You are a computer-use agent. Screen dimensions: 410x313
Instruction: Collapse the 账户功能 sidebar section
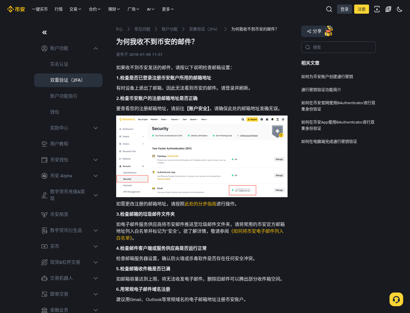68,48
